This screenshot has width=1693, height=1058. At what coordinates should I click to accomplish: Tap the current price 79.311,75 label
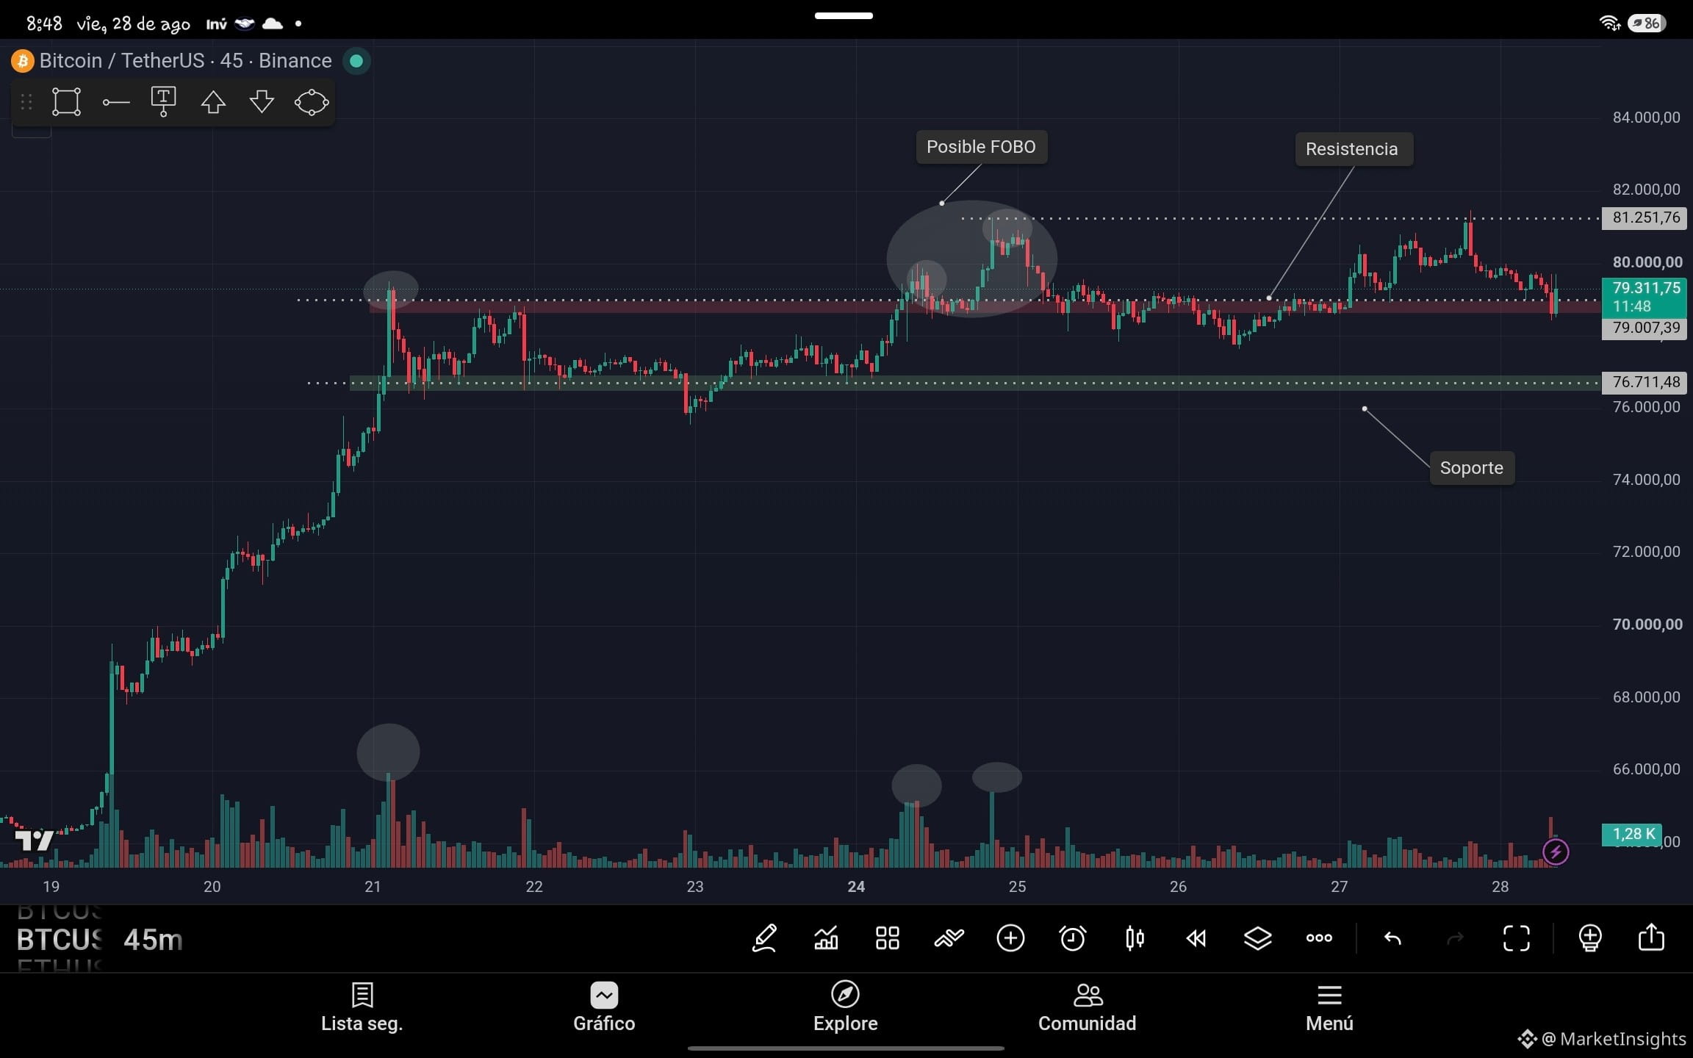pos(1645,297)
